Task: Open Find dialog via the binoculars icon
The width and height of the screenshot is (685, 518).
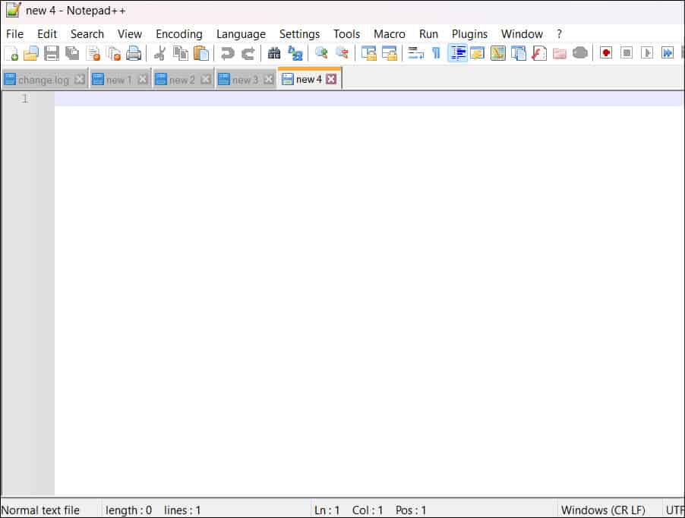Action: coord(274,53)
